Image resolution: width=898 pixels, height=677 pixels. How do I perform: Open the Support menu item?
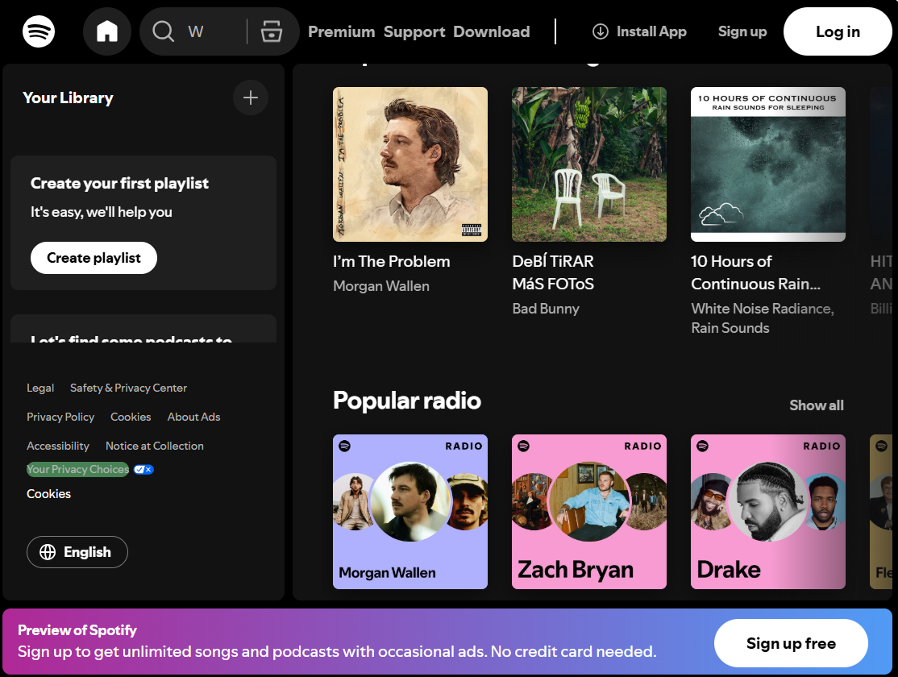pyautogui.click(x=414, y=31)
